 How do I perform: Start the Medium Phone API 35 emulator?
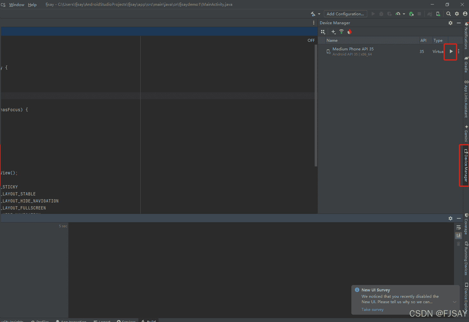(x=451, y=51)
